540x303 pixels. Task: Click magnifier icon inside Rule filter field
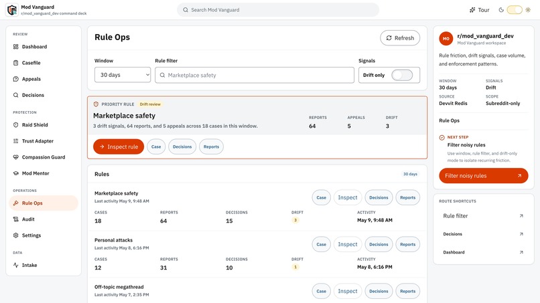[162, 75]
